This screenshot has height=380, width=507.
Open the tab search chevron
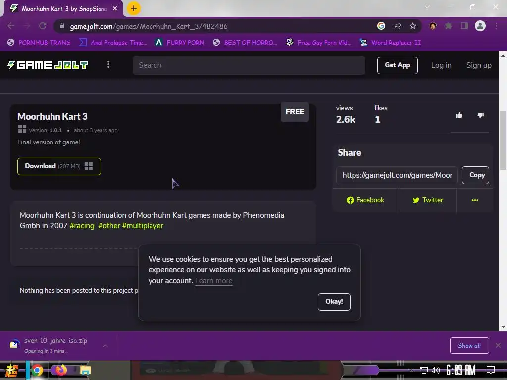point(427,7)
